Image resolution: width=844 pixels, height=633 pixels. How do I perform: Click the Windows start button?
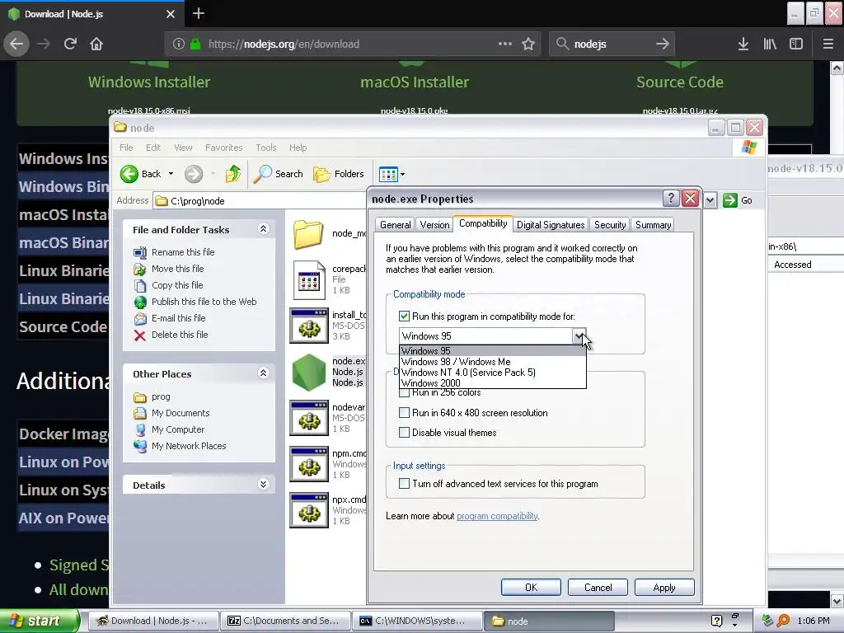point(40,621)
